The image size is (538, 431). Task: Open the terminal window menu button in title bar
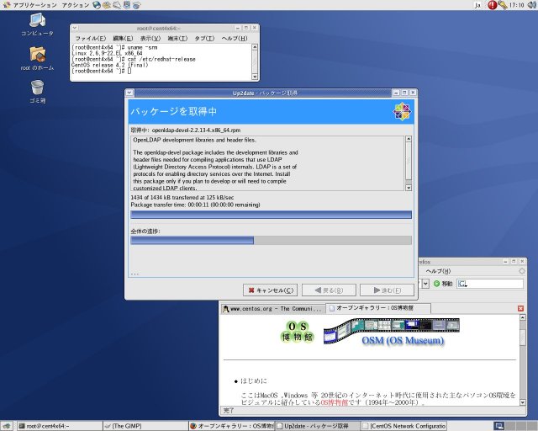click(x=75, y=28)
